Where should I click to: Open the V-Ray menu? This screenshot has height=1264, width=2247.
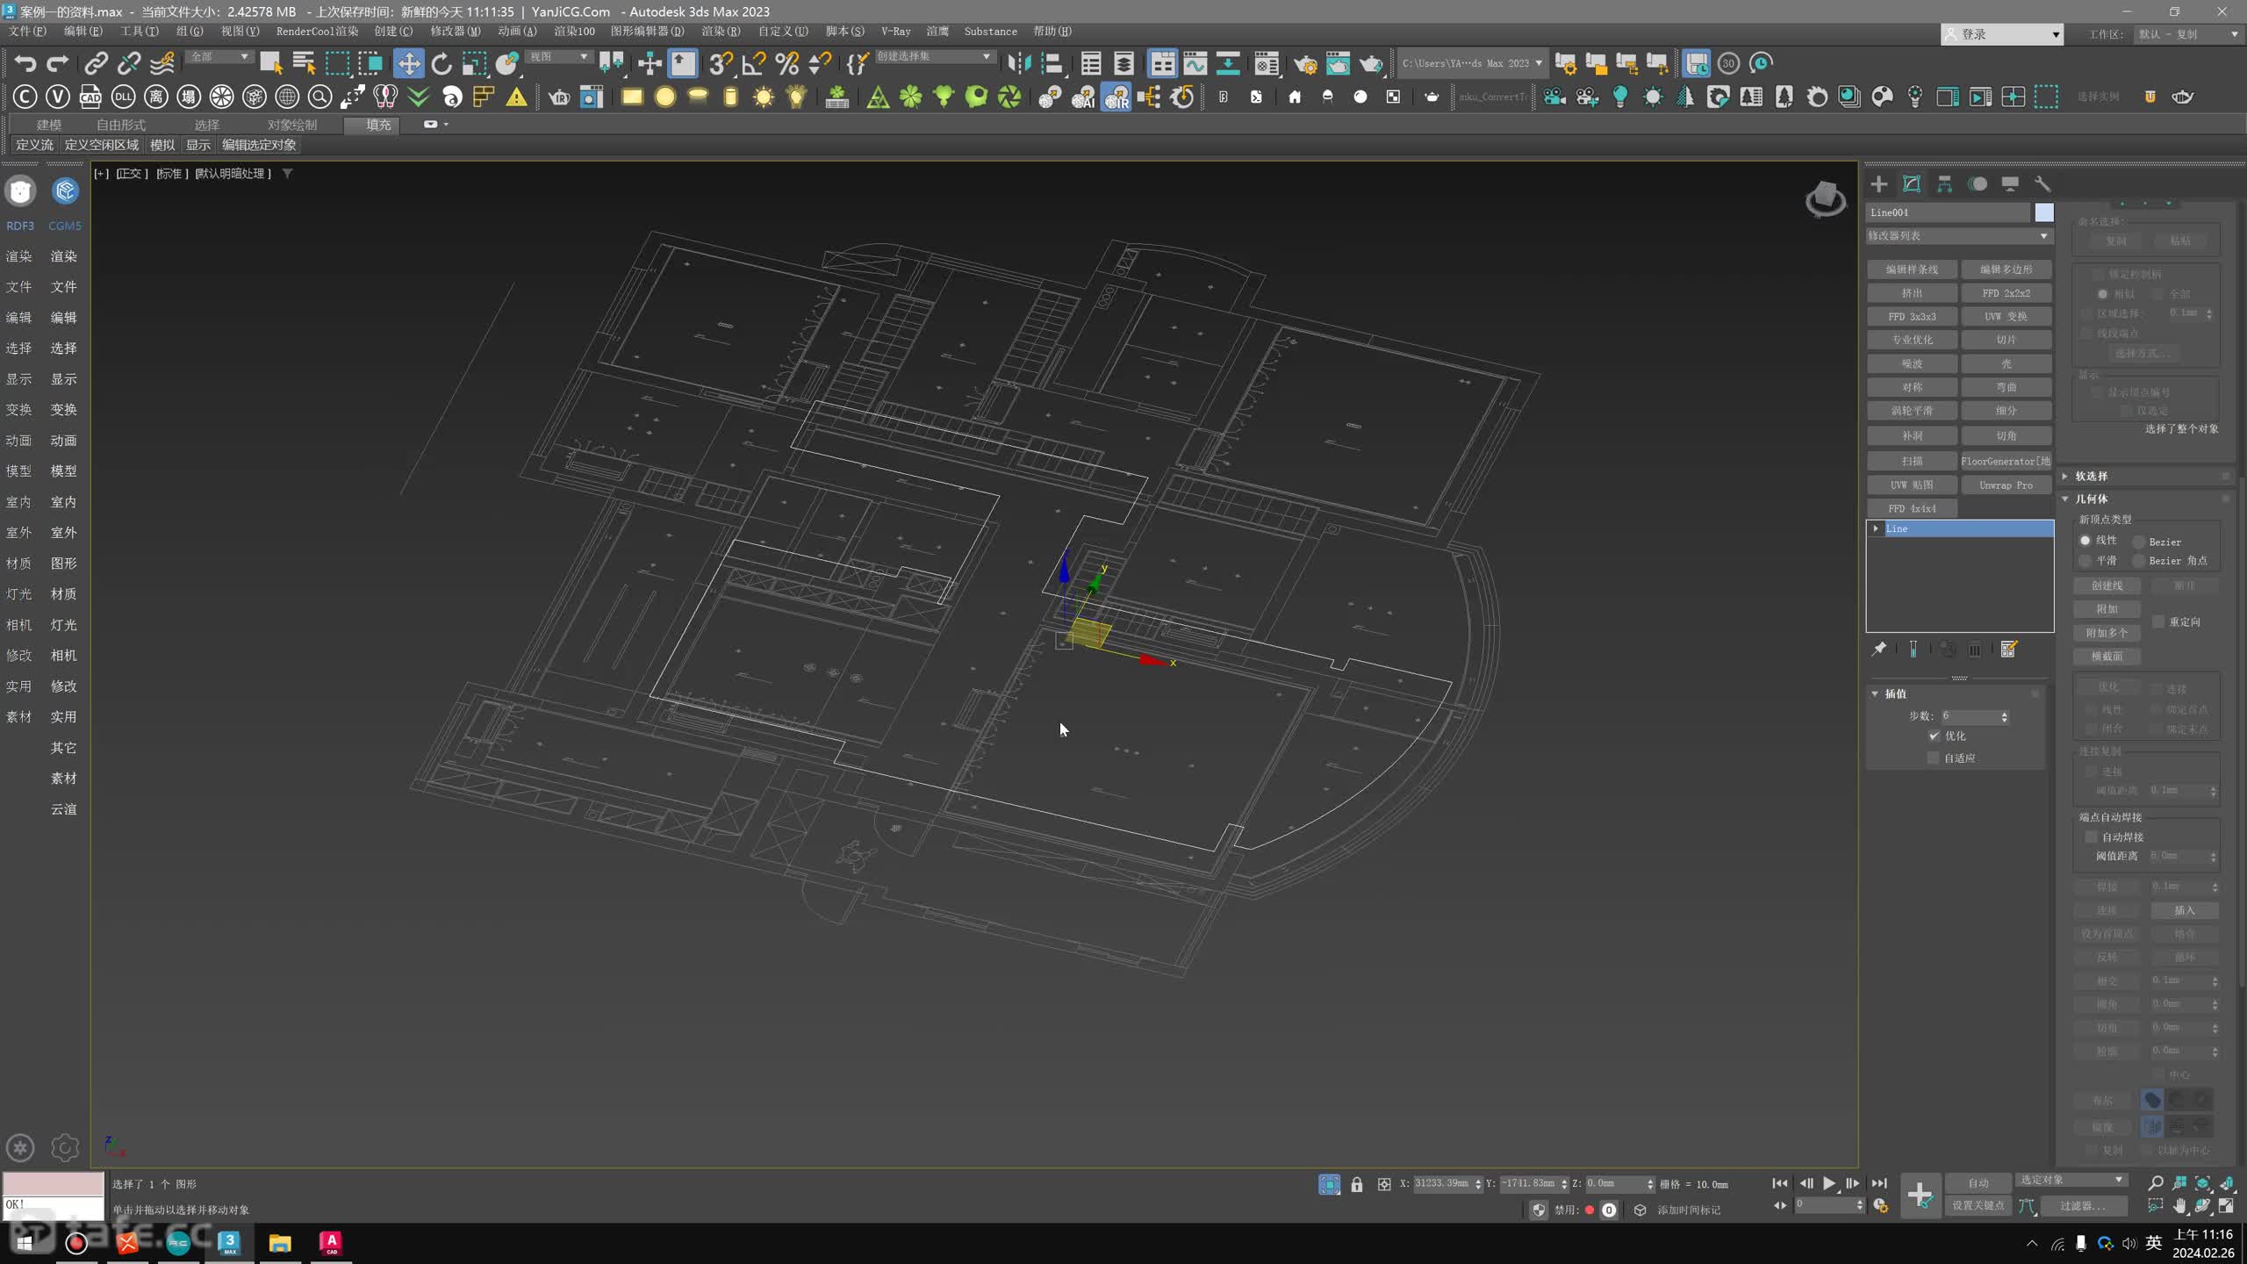895,32
